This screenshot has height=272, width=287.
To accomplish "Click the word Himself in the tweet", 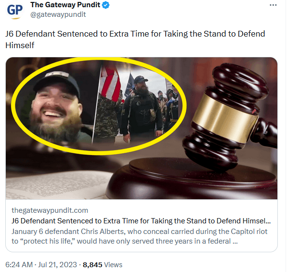I will (20, 45).
